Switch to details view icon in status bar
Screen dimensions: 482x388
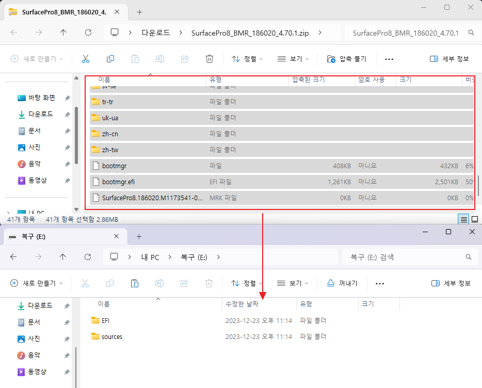(x=463, y=219)
